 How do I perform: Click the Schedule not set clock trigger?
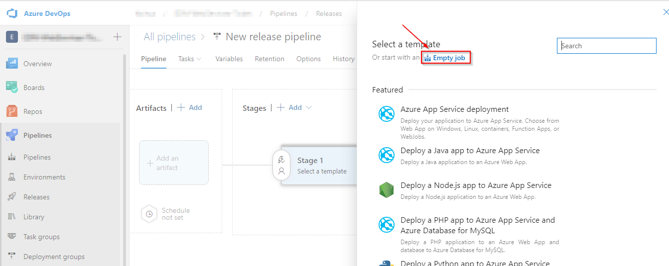149,214
